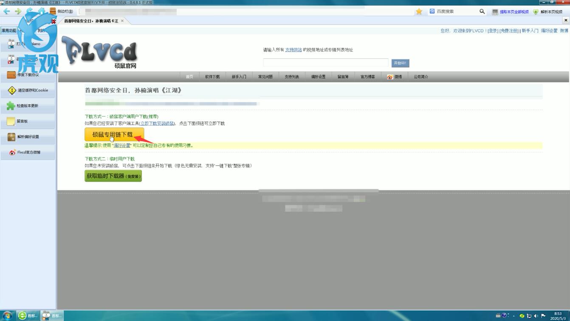570x321 pixels.
Task: Click the orange 硕鼠专用链下载 button
Action: pyautogui.click(x=114, y=134)
